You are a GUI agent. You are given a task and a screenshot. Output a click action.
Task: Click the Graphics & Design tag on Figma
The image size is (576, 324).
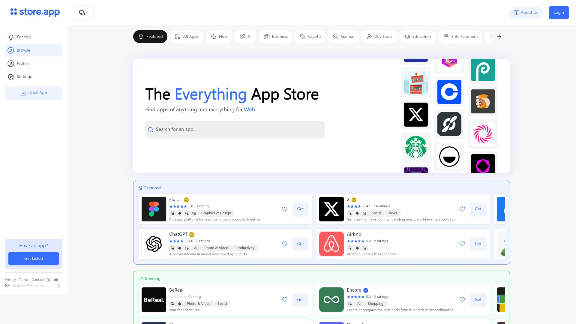(x=216, y=213)
